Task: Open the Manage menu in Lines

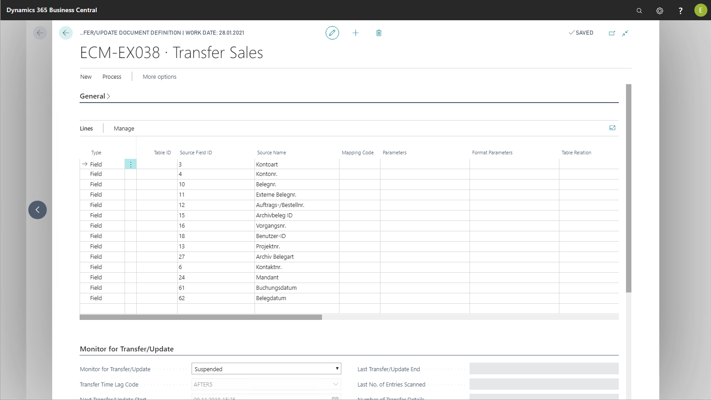Action: coord(124,129)
